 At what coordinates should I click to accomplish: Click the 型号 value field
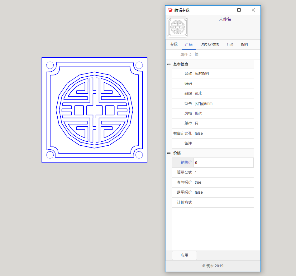(x=203, y=104)
